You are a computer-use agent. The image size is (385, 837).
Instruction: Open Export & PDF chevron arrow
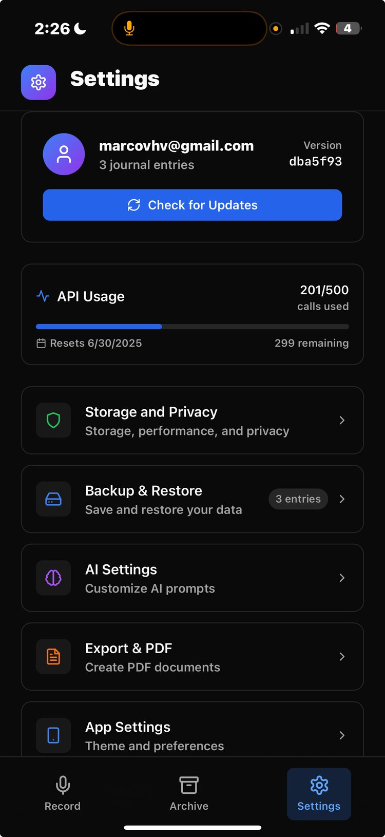[x=342, y=656]
